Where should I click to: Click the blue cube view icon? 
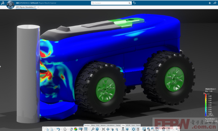click(x=97, y=129)
